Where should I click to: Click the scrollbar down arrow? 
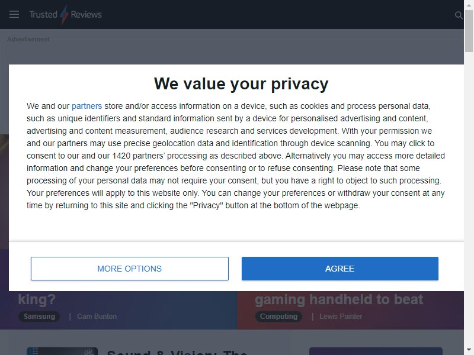(x=469, y=350)
